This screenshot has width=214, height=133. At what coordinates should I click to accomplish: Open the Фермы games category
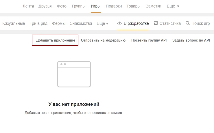(59, 23)
